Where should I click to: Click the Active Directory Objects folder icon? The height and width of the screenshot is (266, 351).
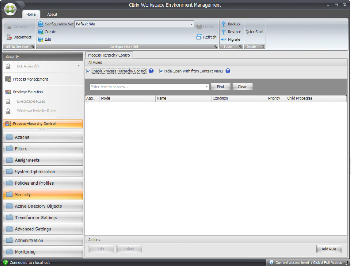pyautogui.click(x=9, y=206)
